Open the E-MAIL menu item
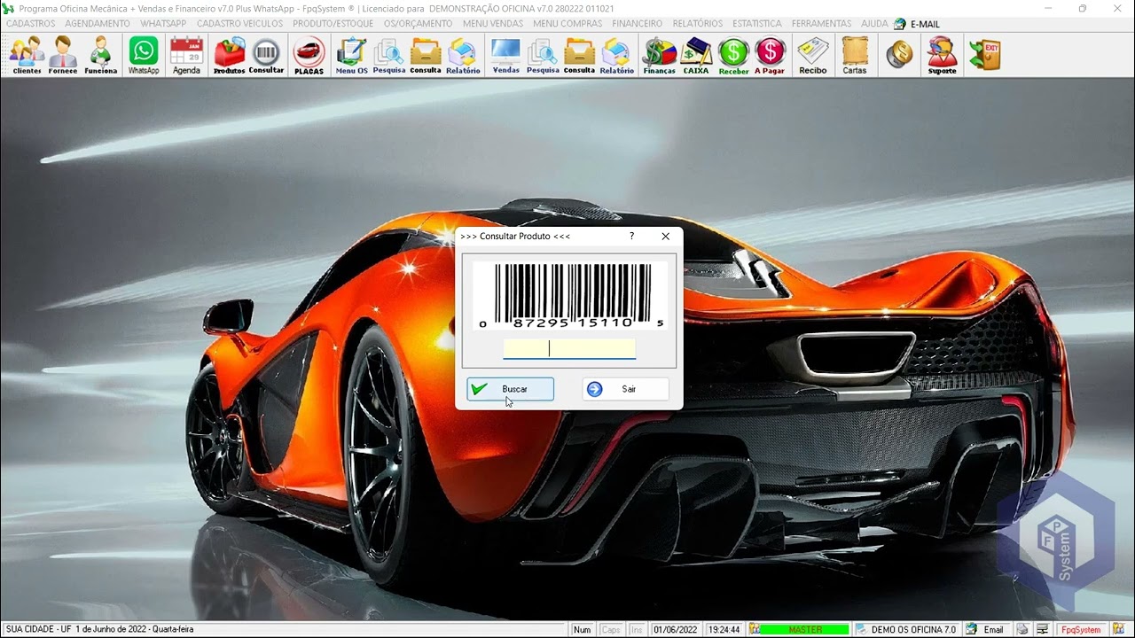The image size is (1135, 638). [x=918, y=24]
